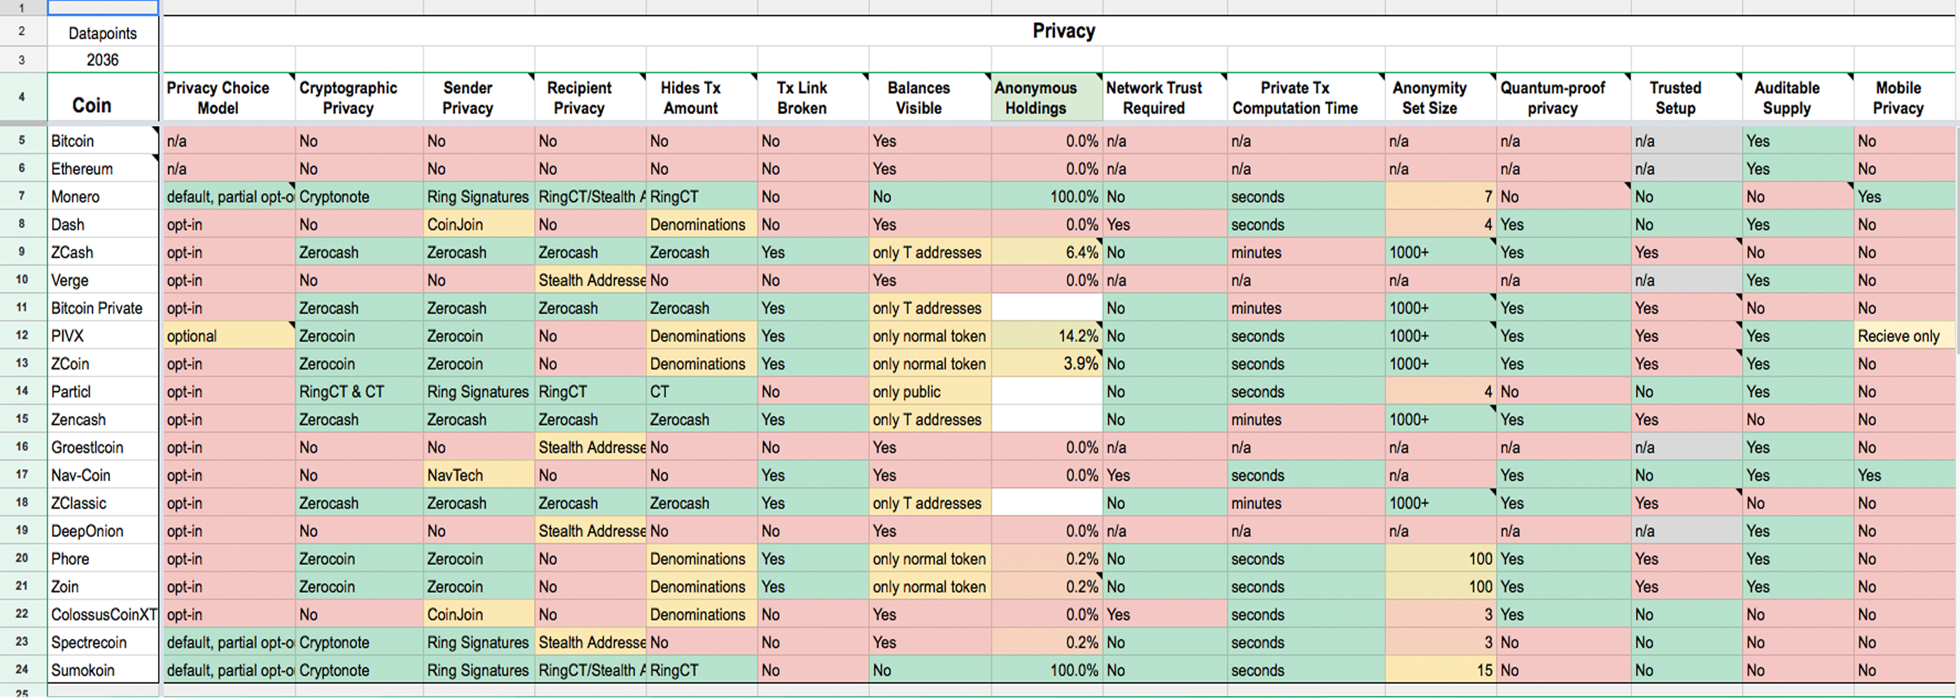Click Particl's 'RingCT & CT' cell

(359, 391)
